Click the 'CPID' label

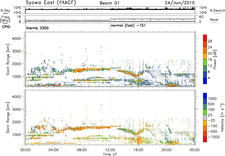[6, 27]
